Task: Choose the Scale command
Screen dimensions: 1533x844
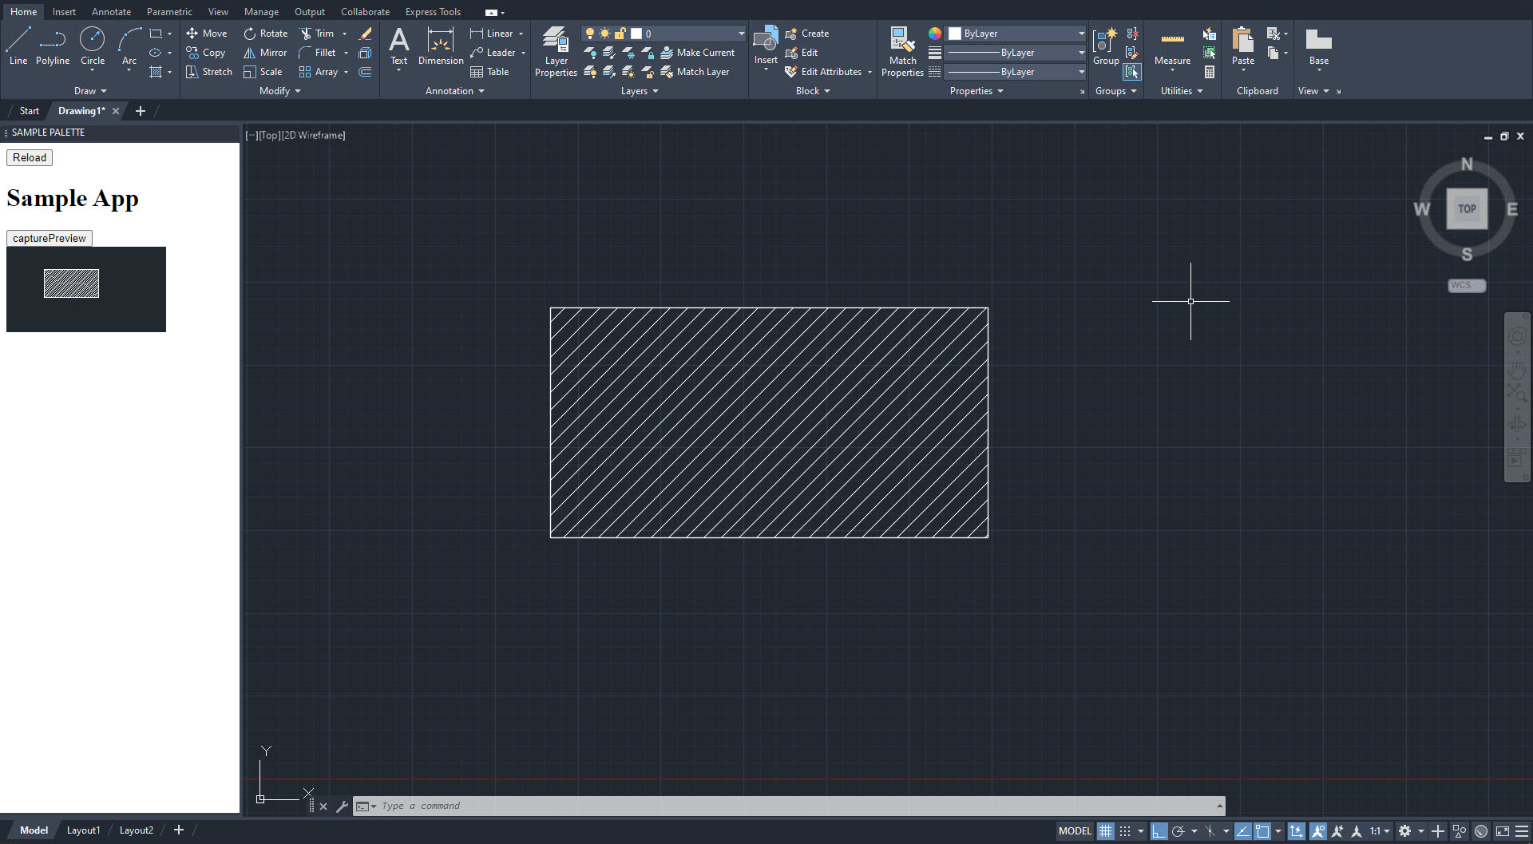Action: (263, 72)
